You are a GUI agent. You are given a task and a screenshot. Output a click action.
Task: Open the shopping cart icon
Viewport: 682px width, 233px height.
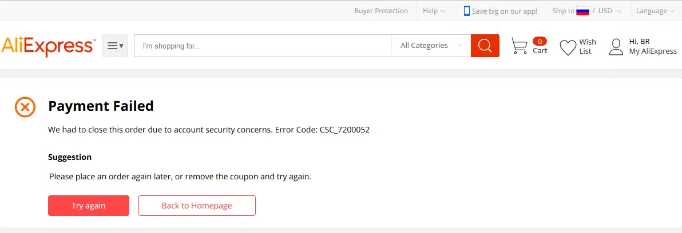(x=520, y=46)
